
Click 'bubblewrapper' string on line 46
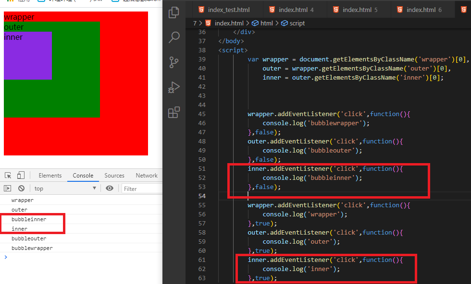pos(335,123)
